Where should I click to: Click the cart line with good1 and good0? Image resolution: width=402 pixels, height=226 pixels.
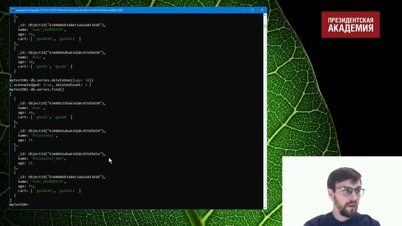coord(45,117)
